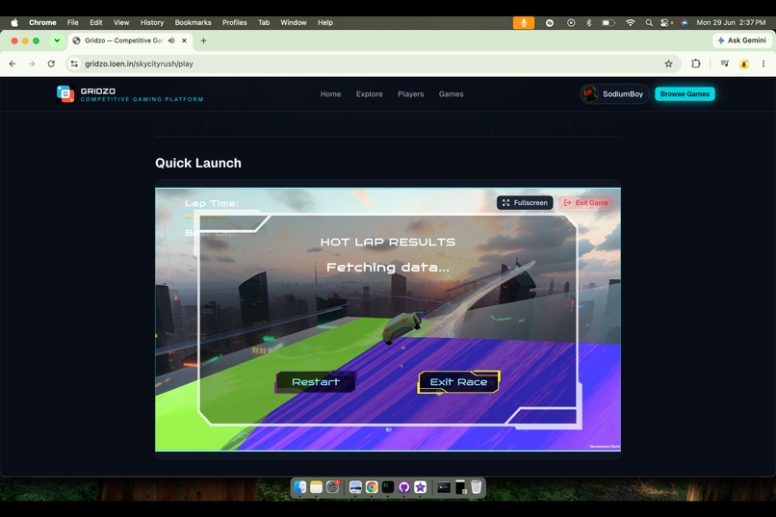This screenshot has height=517, width=776.
Task: Open the Chrome three-dot menu
Action: point(763,64)
